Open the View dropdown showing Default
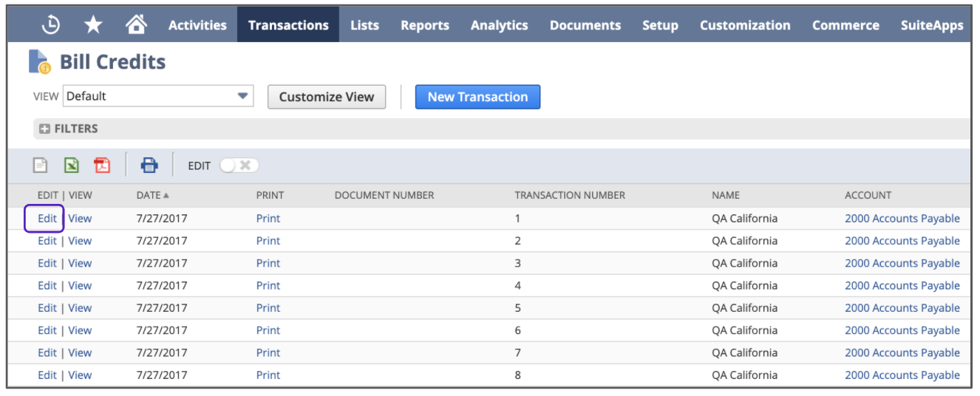The height and width of the screenshot is (396, 980). [158, 96]
